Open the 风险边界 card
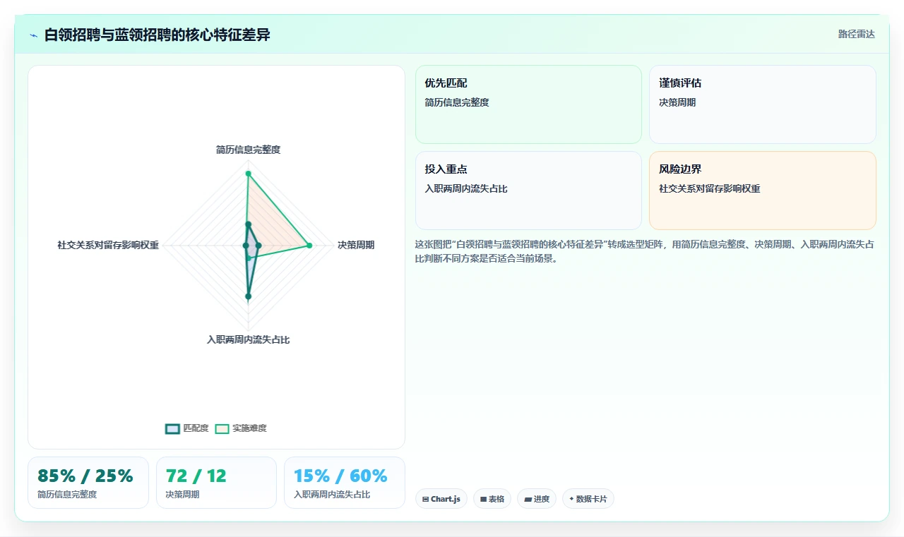The image size is (904, 537). point(763,191)
